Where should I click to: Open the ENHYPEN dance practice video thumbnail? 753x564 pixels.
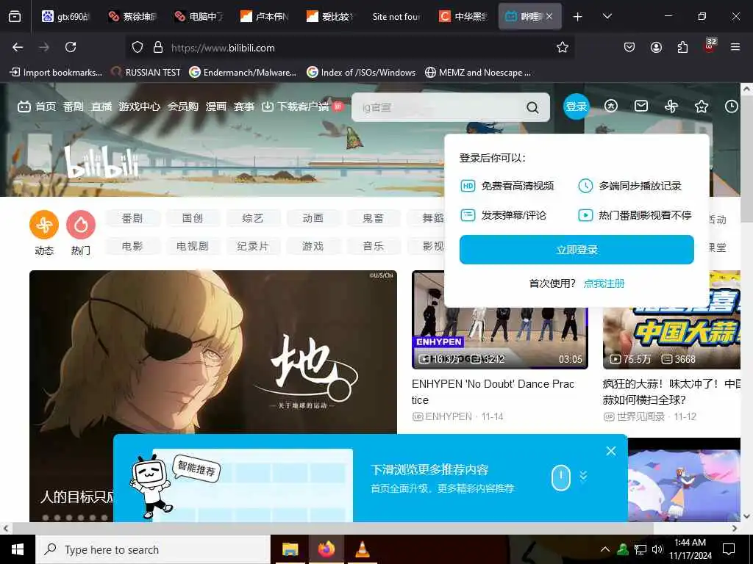point(500,320)
